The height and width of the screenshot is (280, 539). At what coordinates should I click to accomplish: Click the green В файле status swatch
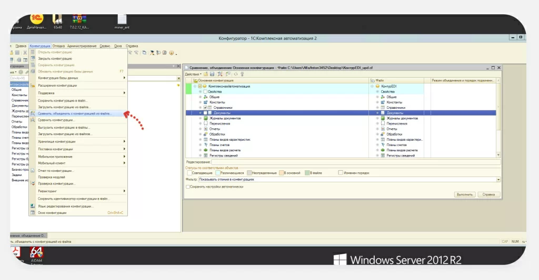pyautogui.click(x=307, y=173)
